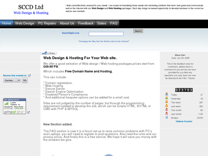Click the SearchSight.com link
The height and width of the screenshot is (156, 208).
71,33
